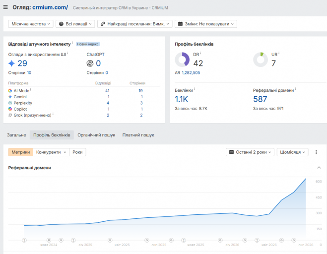Image resolution: width=327 pixels, height=254 pixels.
Task: Click the UR donut chart icon
Action: [261, 60]
